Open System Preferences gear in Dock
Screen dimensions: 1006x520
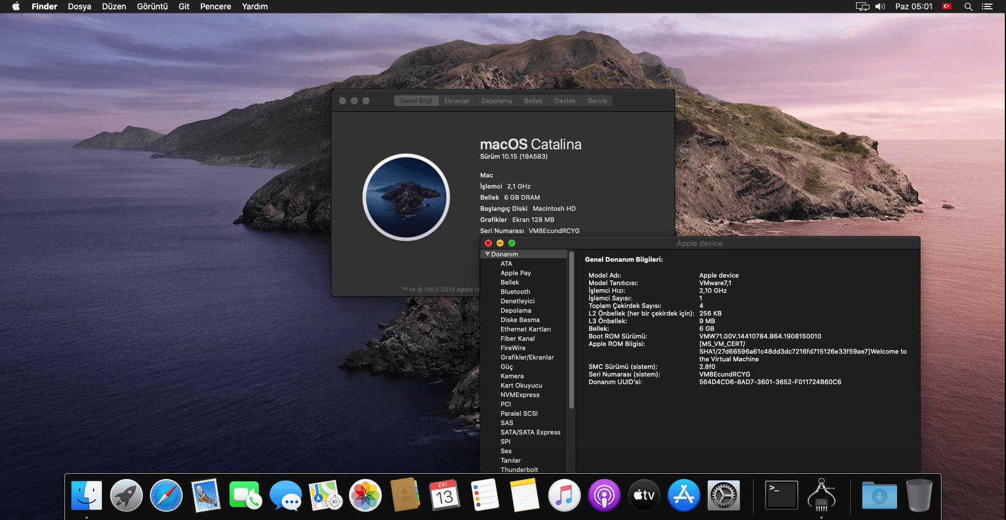[x=724, y=495]
